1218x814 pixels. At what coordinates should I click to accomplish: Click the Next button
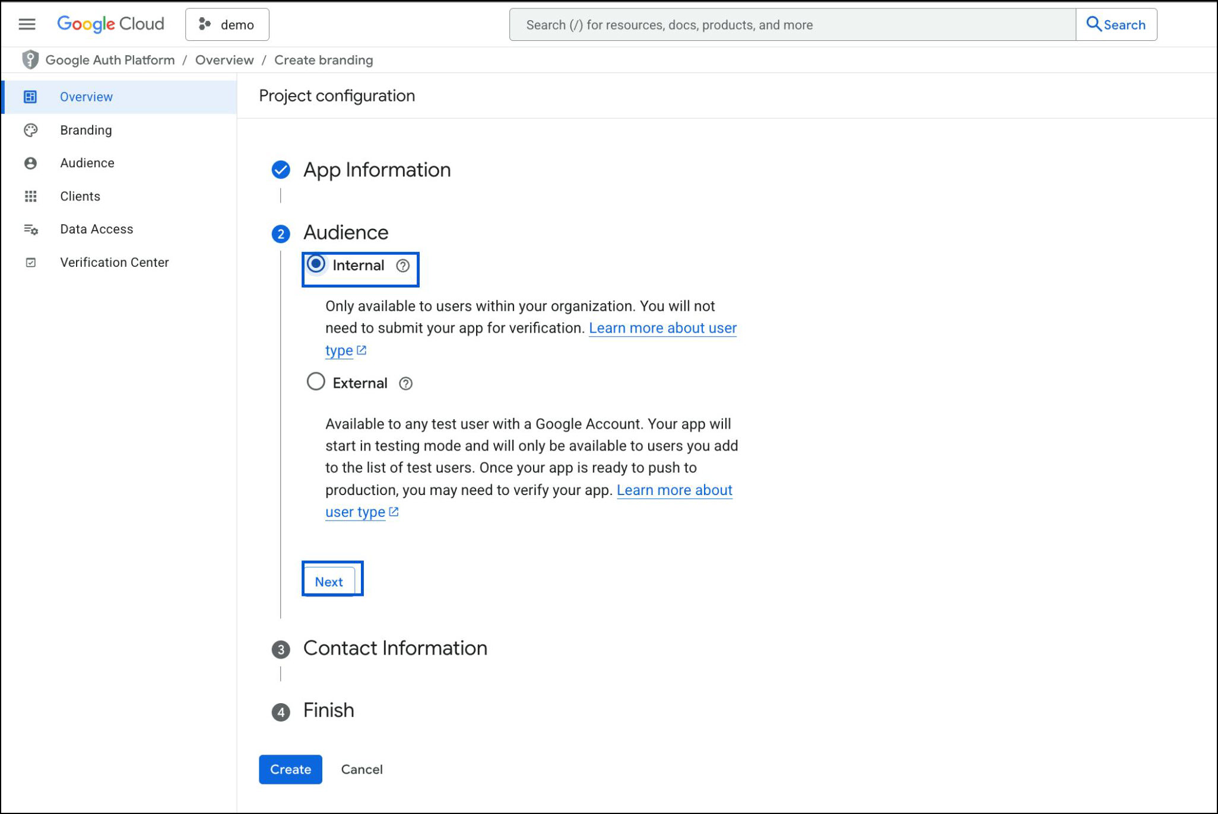[x=329, y=582]
